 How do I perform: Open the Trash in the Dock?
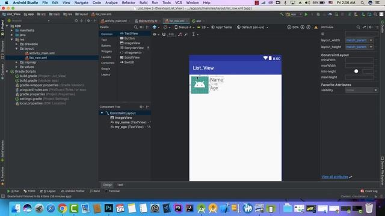[369, 208]
